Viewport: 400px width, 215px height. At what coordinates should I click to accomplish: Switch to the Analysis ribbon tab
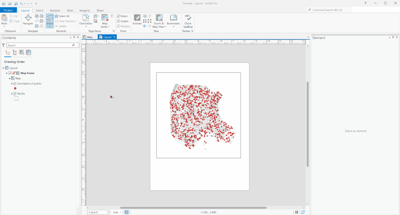(55, 10)
